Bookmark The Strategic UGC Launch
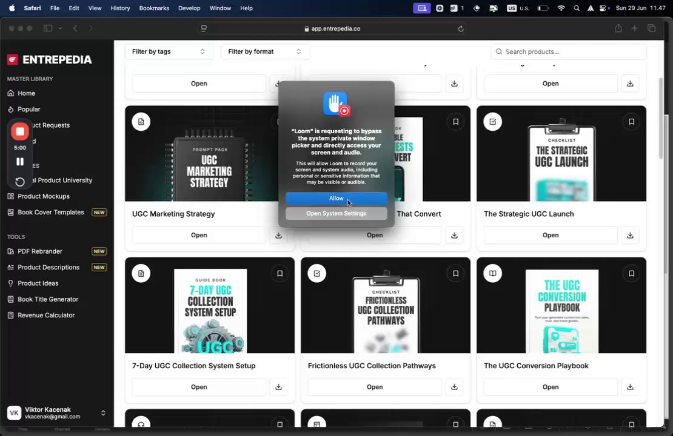Screen dimensions: 673x436 tap(631, 122)
